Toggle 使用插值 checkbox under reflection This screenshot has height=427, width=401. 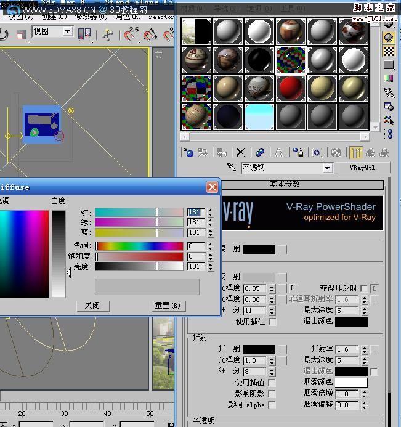pyautogui.click(x=272, y=322)
